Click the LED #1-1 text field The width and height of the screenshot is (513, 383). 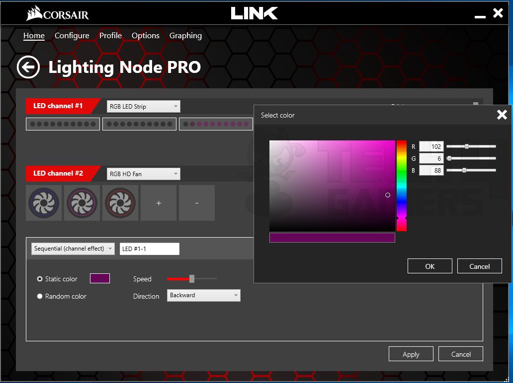(150, 249)
